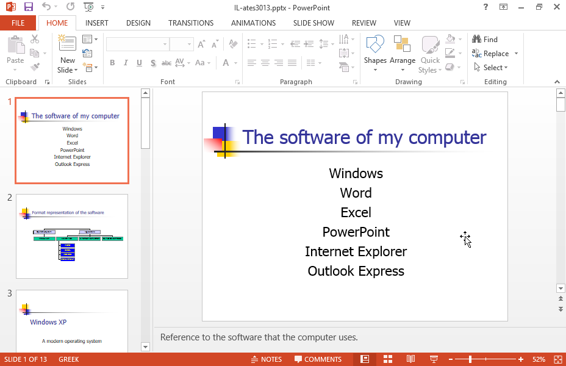Open Customize Quick Access Toolbar arrow

pos(103,7)
